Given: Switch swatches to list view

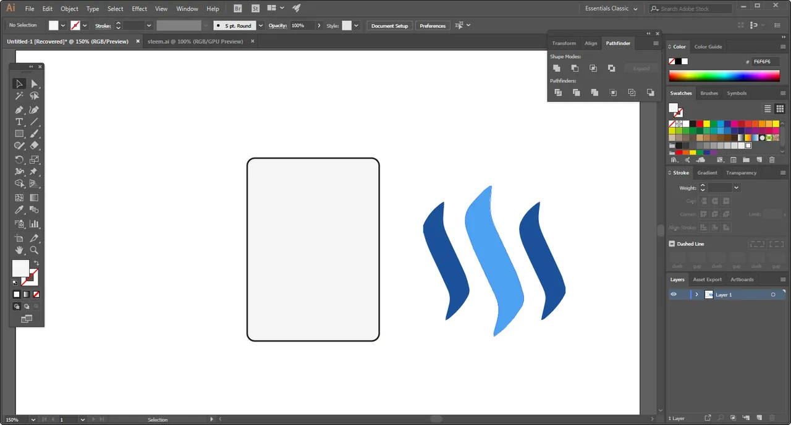Looking at the screenshot, I should point(768,109).
